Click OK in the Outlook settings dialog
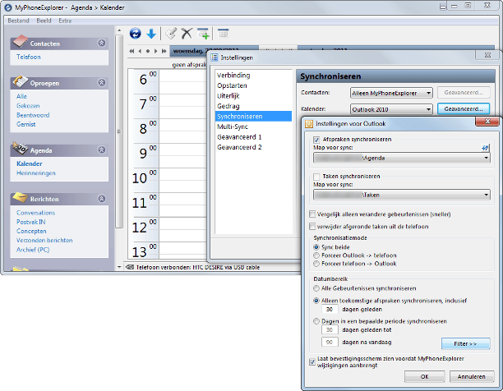The width and height of the screenshot is (503, 391). 424,376
